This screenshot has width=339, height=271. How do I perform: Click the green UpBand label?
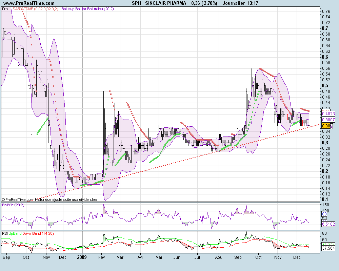click(15, 233)
